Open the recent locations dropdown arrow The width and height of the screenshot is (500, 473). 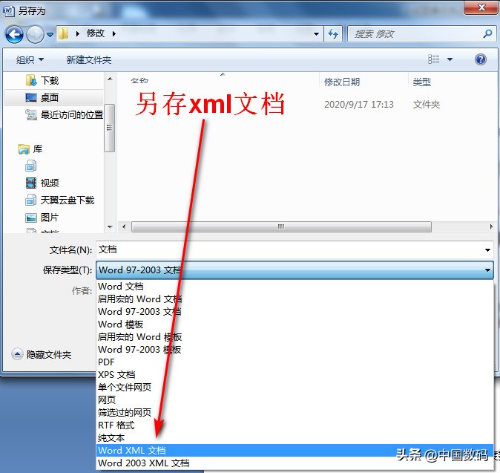pyautogui.click(x=50, y=34)
